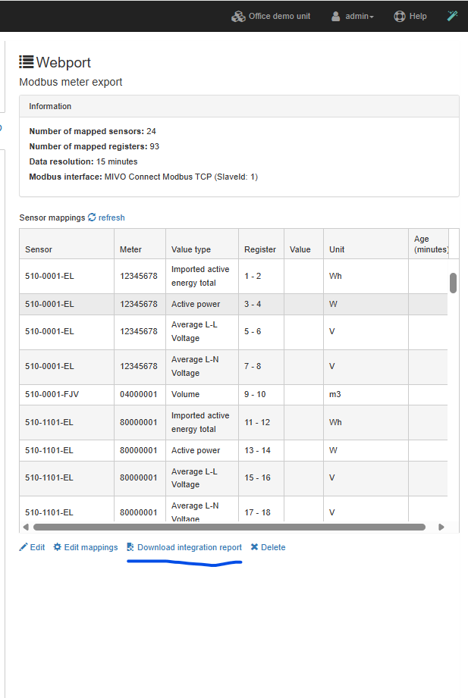Screen dimensions: 468x698
Task: Download the integration report
Action: [184, 547]
